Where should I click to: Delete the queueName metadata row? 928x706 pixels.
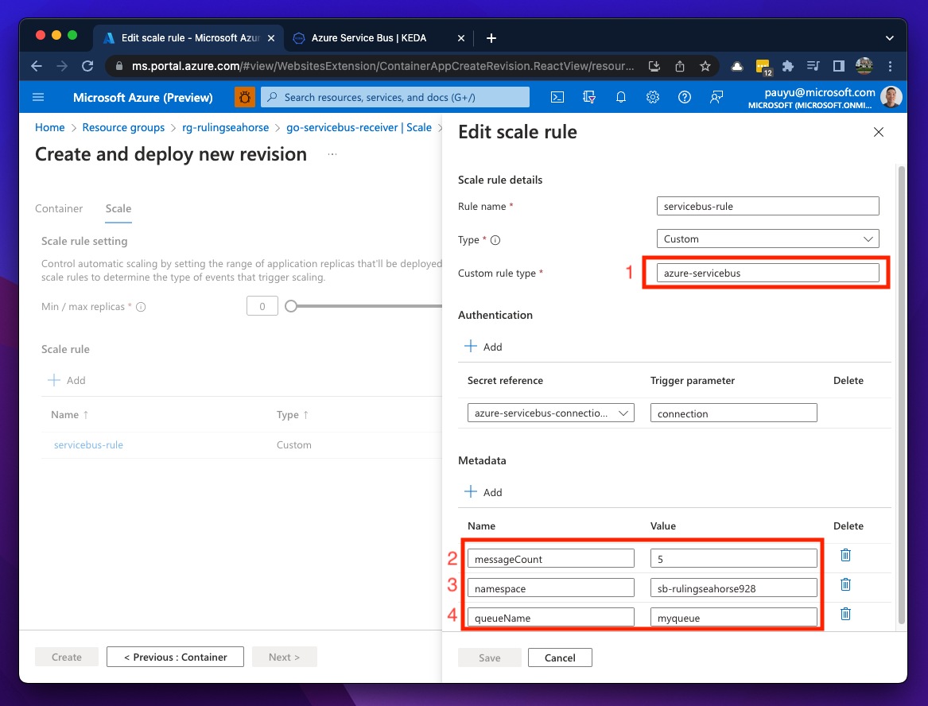(846, 613)
